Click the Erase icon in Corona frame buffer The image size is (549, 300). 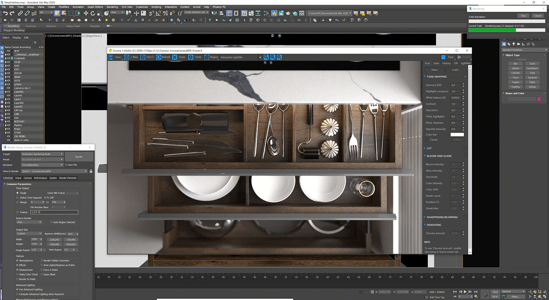point(174,57)
